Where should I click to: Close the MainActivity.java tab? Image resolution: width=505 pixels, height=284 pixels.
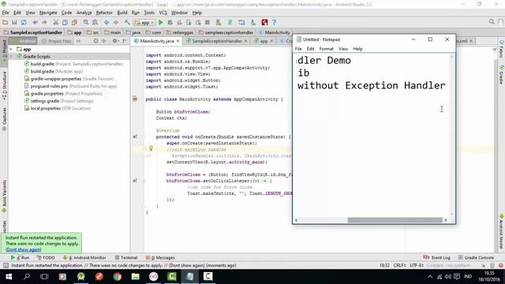[178, 41]
